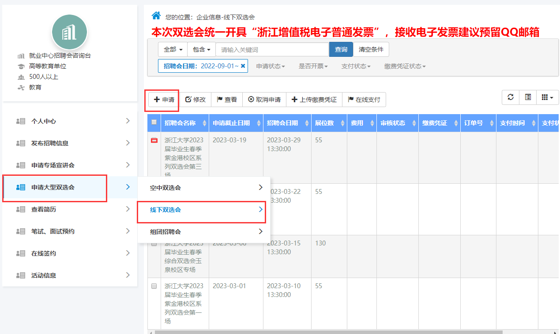Click the company avatar building icon
Screen dimensions: 560x334
click(69, 32)
